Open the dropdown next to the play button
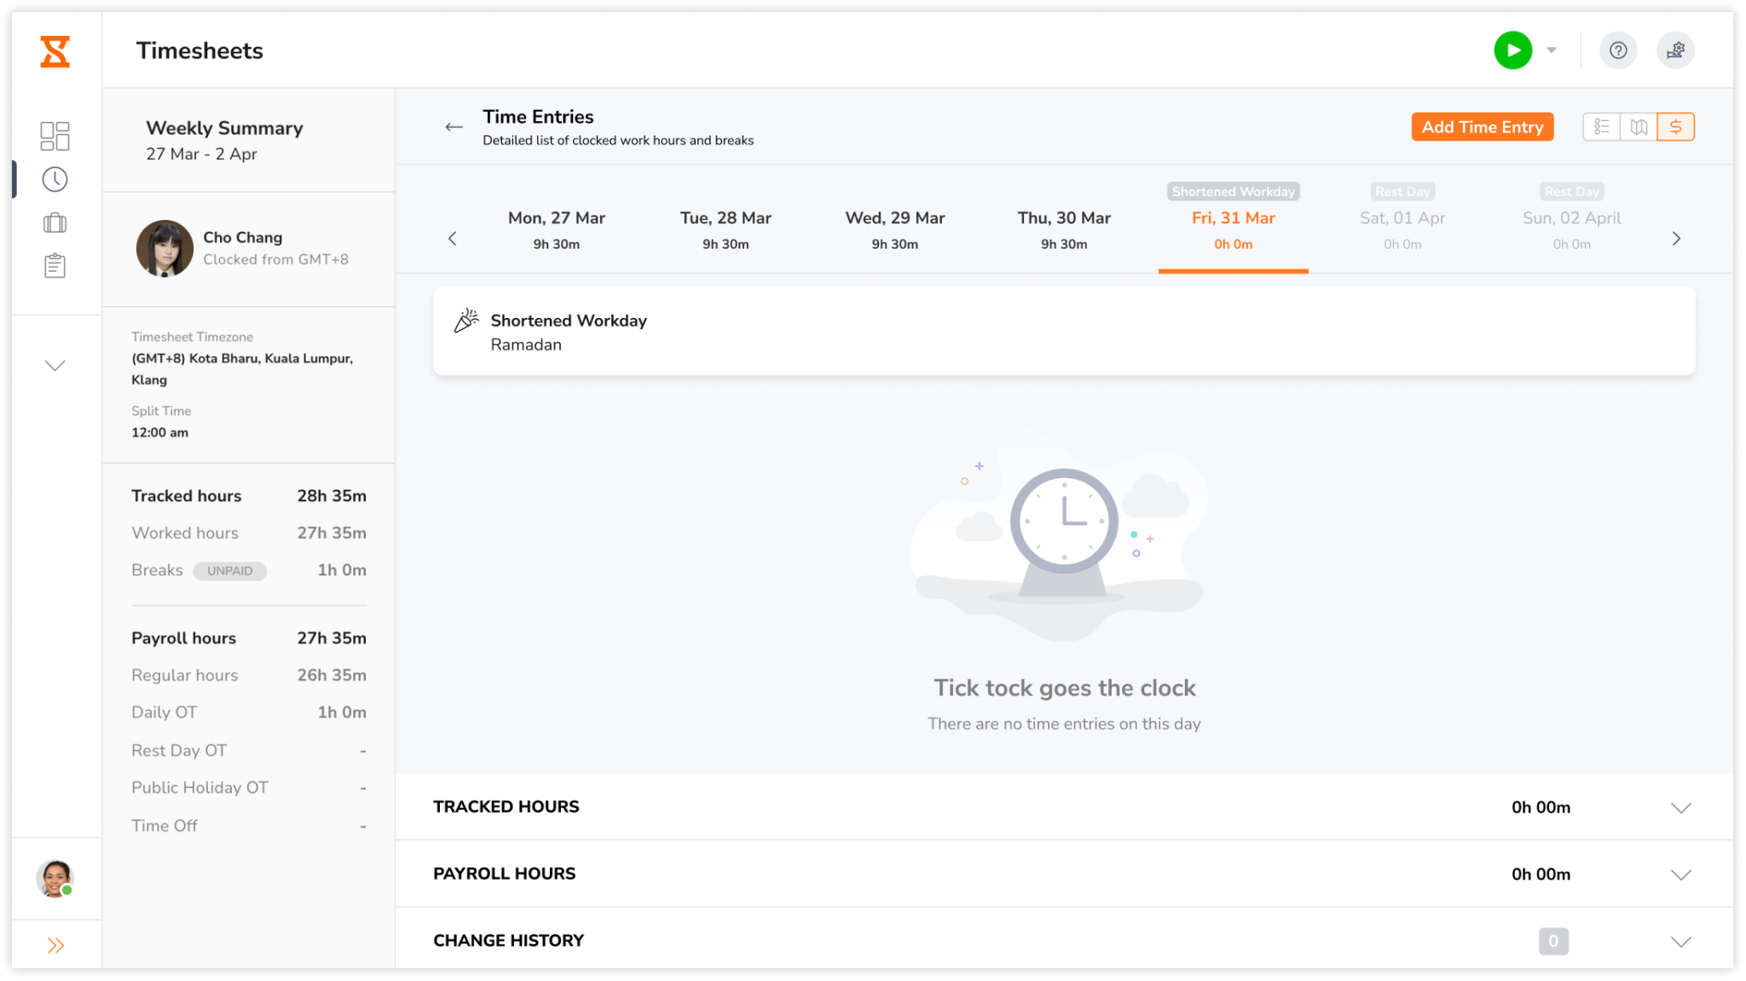This screenshot has width=1746, height=981. tap(1552, 50)
